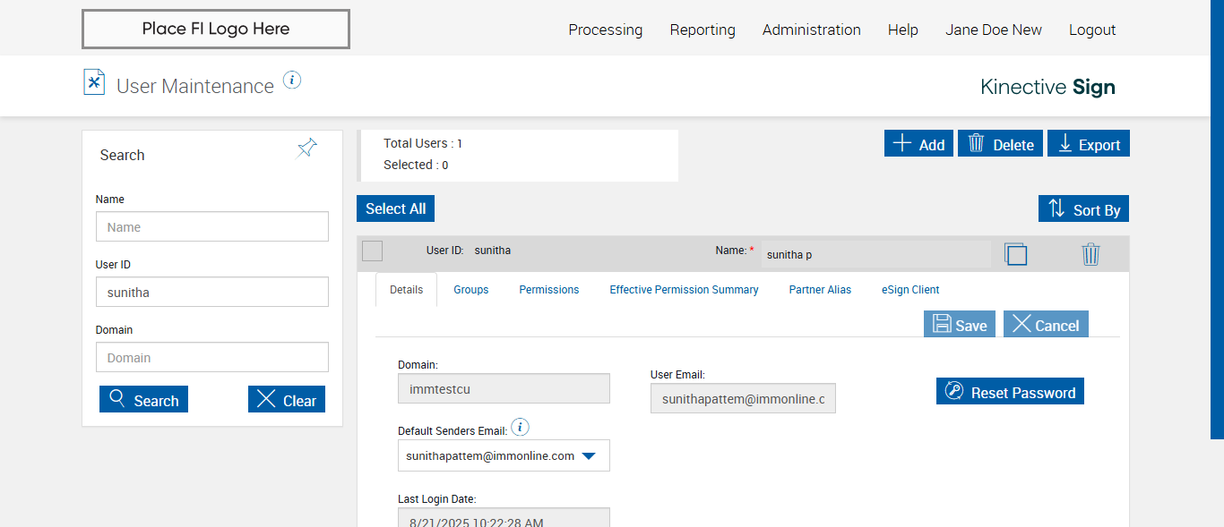Viewport: 1224px width, 527px height.
Task: Tick the checkbox for user sunitha
Action: click(x=373, y=251)
